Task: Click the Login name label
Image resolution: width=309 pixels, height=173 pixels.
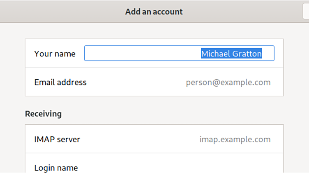Action: (56, 168)
